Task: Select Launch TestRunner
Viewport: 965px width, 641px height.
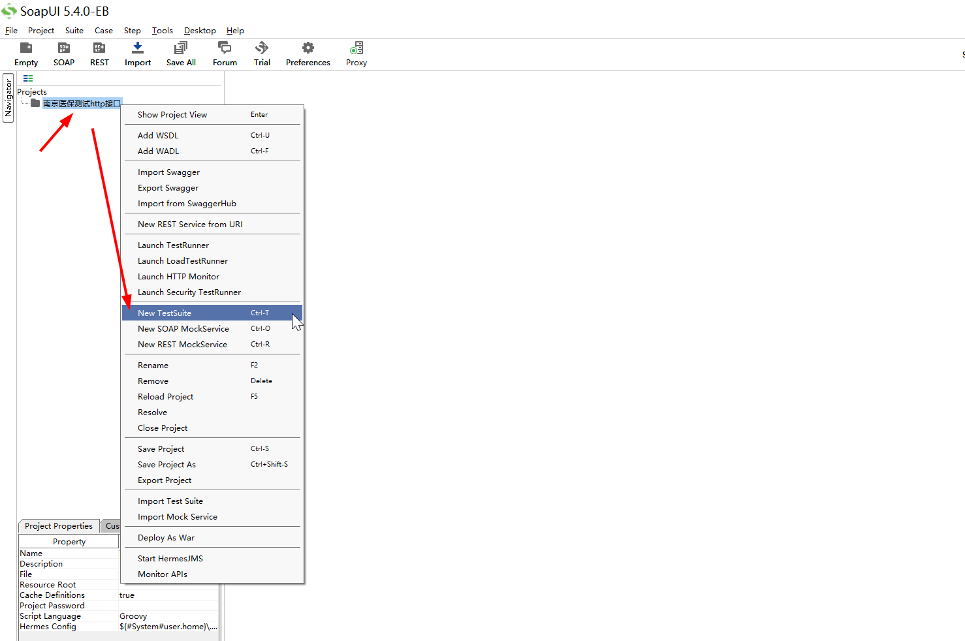Action: pyautogui.click(x=212, y=245)
